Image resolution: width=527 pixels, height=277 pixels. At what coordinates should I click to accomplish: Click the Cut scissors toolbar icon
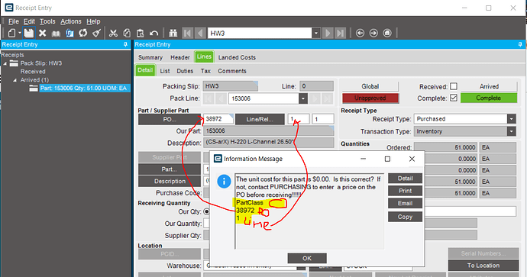tap(113, 33)
